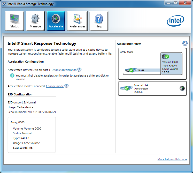This screenshot has width=193, height=173.
Task: Refresh the Acceleration View
Action: point(185,43)
